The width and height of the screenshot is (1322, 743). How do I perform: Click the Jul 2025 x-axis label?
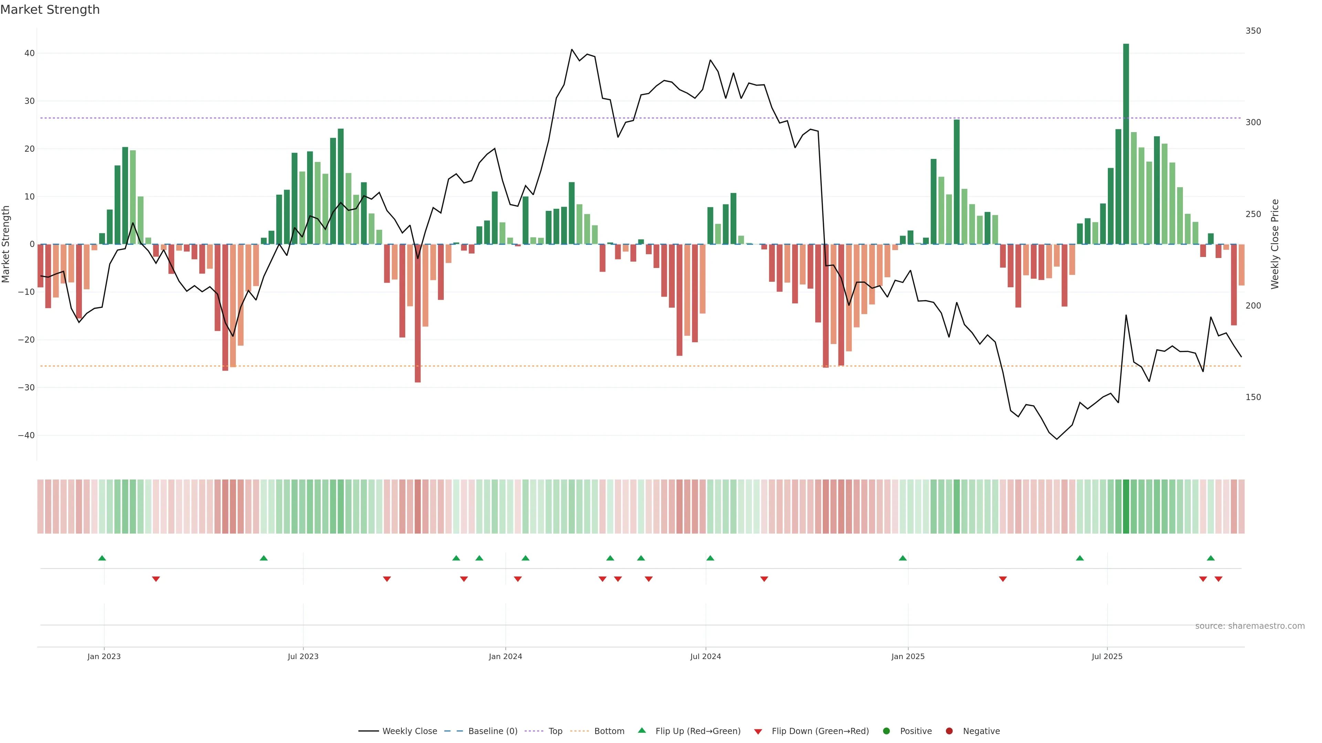pyautogui.click(x=1107, y=656)
